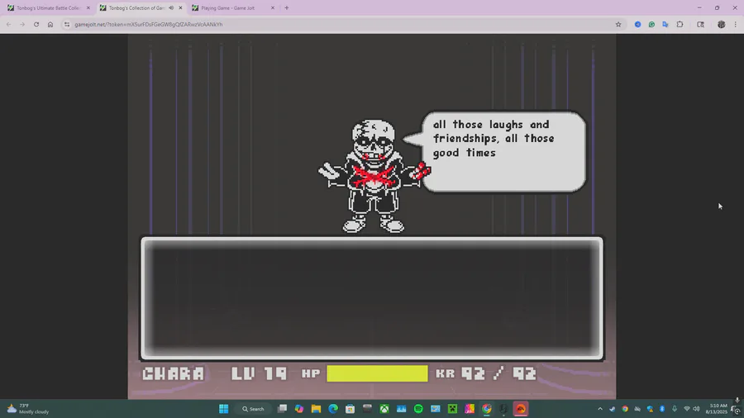Open Spotify from the taskbar
Viewport: 744px width, 418px height.
pyautogui.click(x=418, y=409)
